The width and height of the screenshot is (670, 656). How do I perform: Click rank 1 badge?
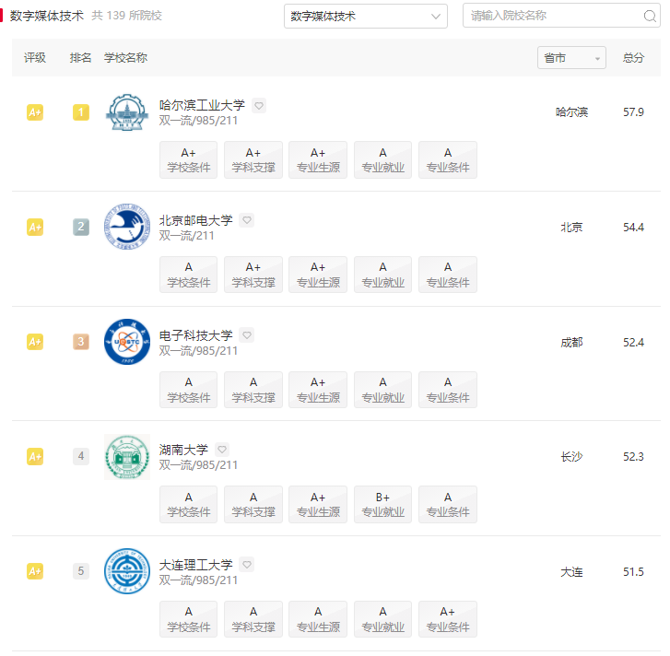[81, 112]
